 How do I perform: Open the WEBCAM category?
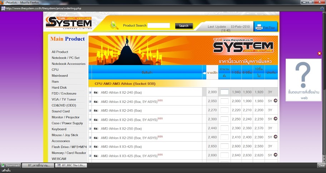coord(59,159)
